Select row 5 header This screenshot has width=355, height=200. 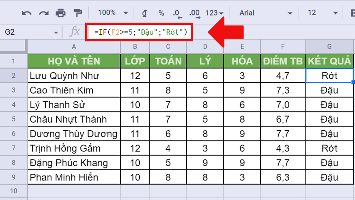[13, 119]
